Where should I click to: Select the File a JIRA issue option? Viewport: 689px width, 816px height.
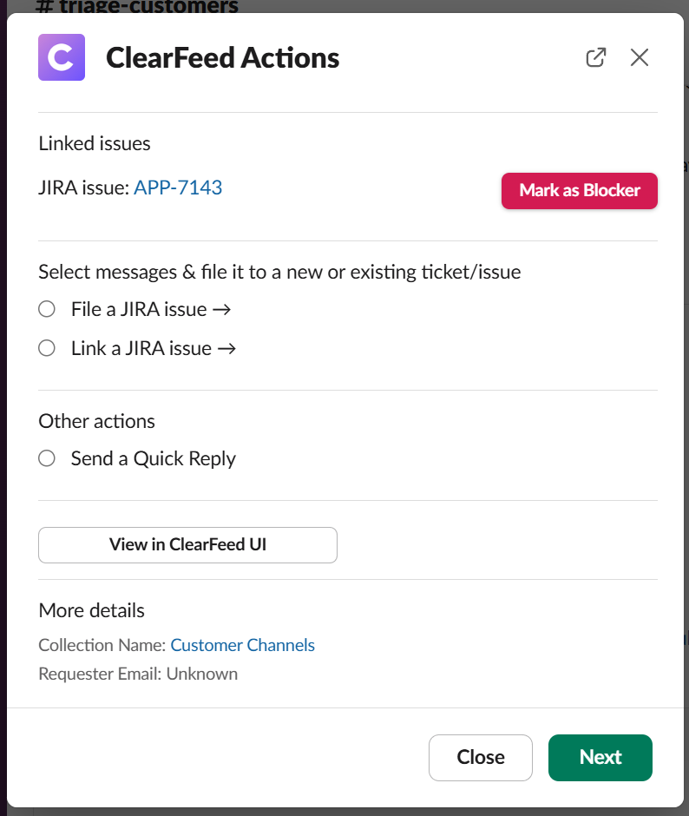(x=47, y=309)
